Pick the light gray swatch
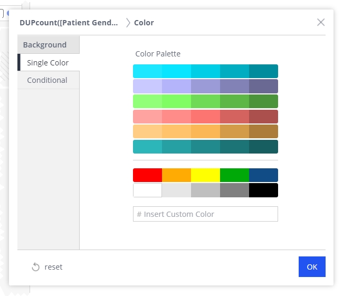Viewport: 343px width, 296px height. point(177,190)
